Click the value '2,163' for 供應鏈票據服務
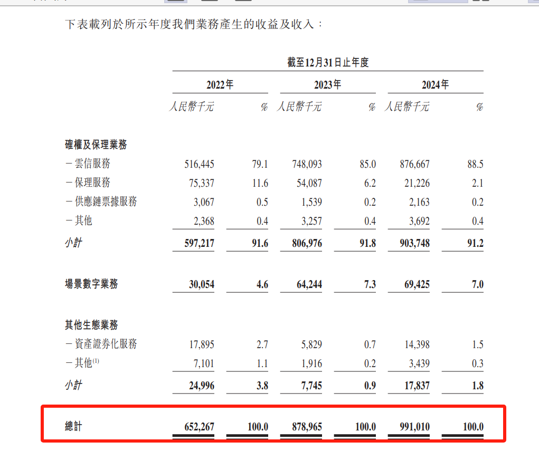This screenshot has width=539, height=451. pos(419,202)
